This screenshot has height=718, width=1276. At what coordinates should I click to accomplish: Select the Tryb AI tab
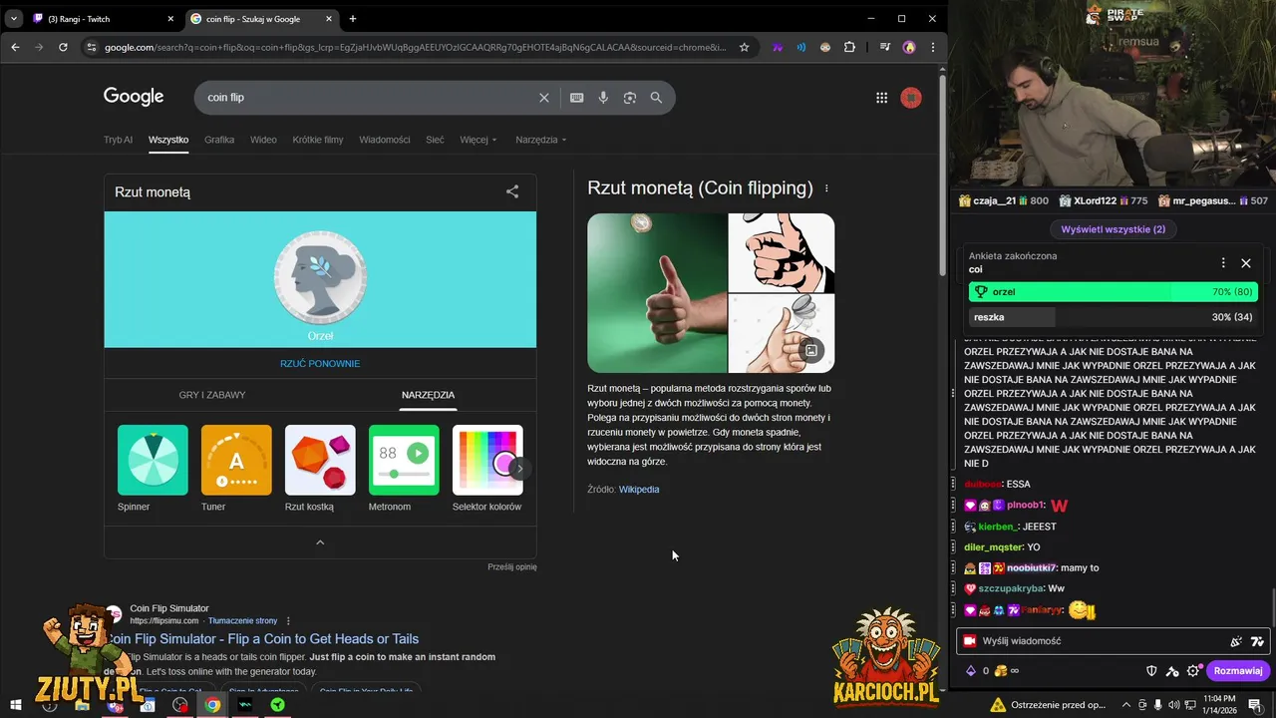(118, 140)
